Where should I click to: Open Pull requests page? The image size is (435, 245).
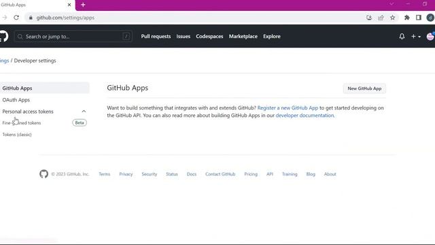pos(156,36)
